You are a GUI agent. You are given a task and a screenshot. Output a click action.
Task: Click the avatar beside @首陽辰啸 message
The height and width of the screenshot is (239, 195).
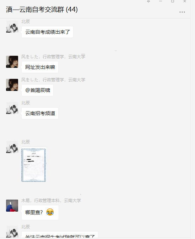click(x=12, y=85)
